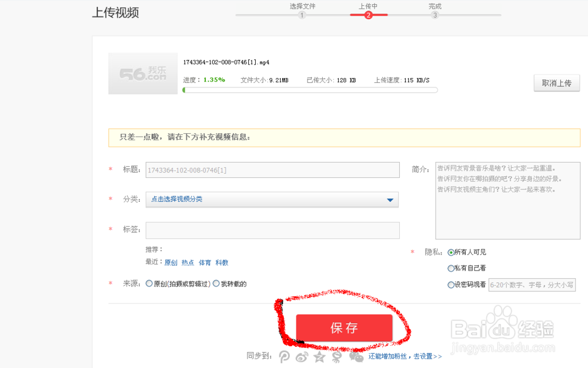Toggle the Qzone star sync icon

tap(319, 357)
